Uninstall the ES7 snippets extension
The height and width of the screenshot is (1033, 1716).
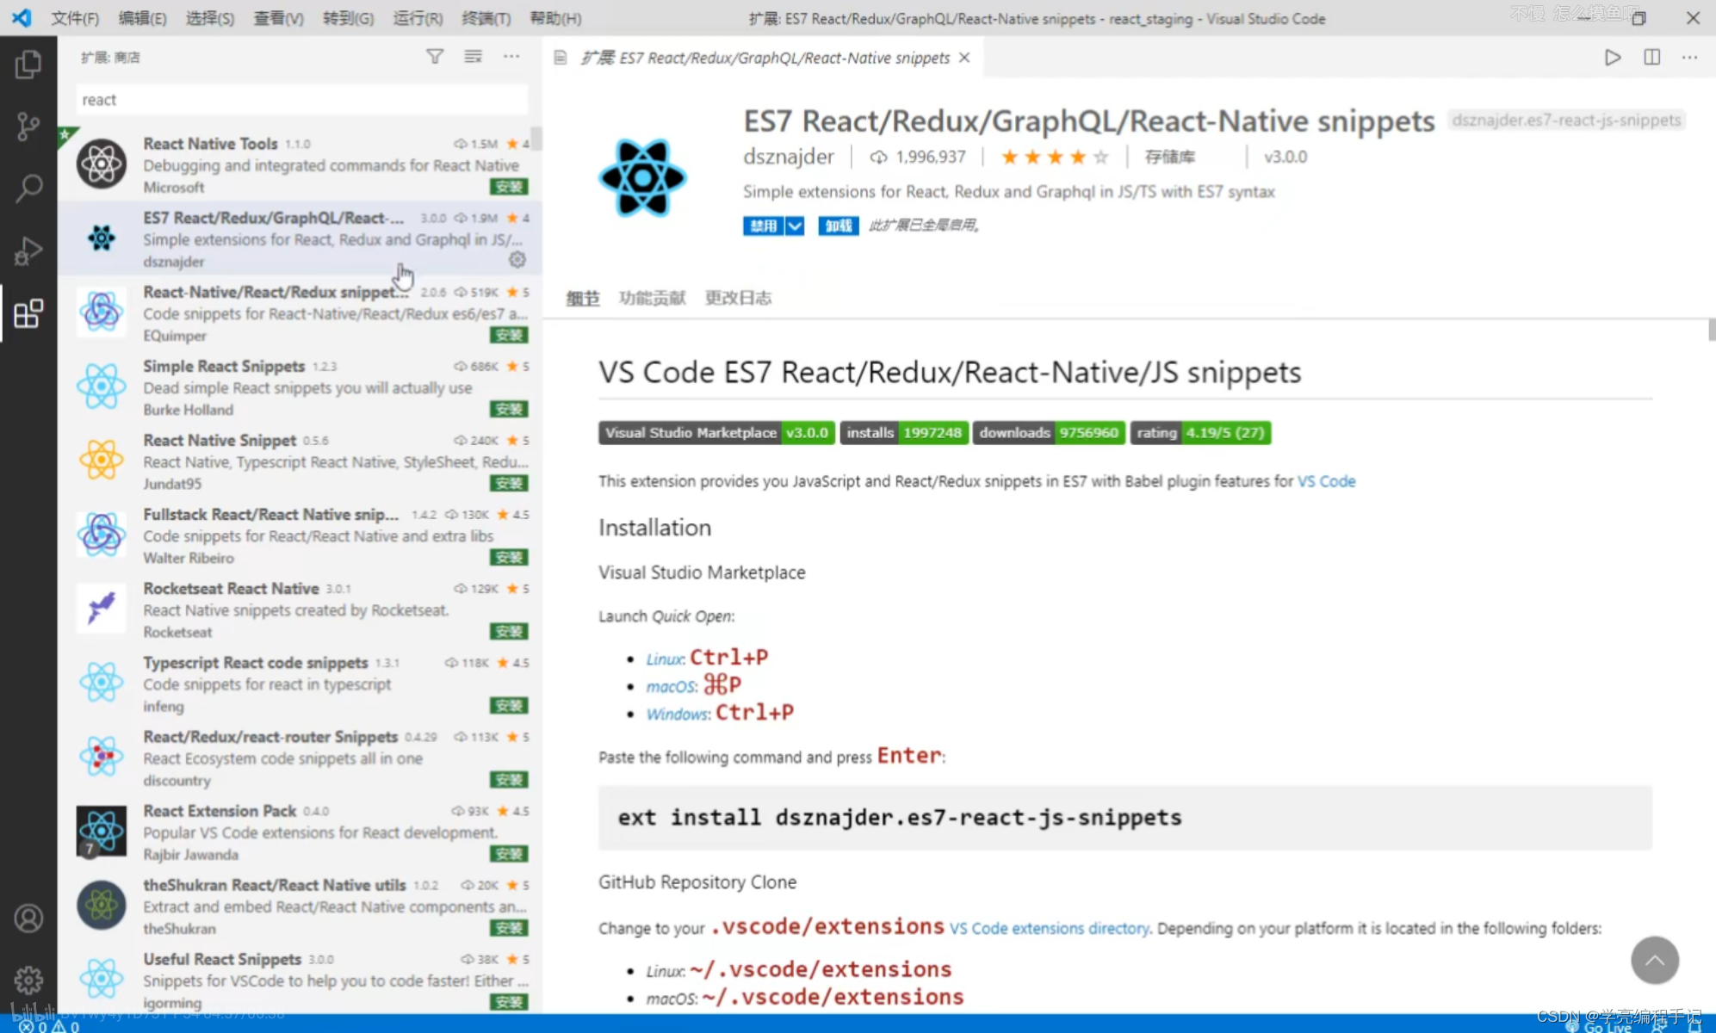click(x=838, y=226)
